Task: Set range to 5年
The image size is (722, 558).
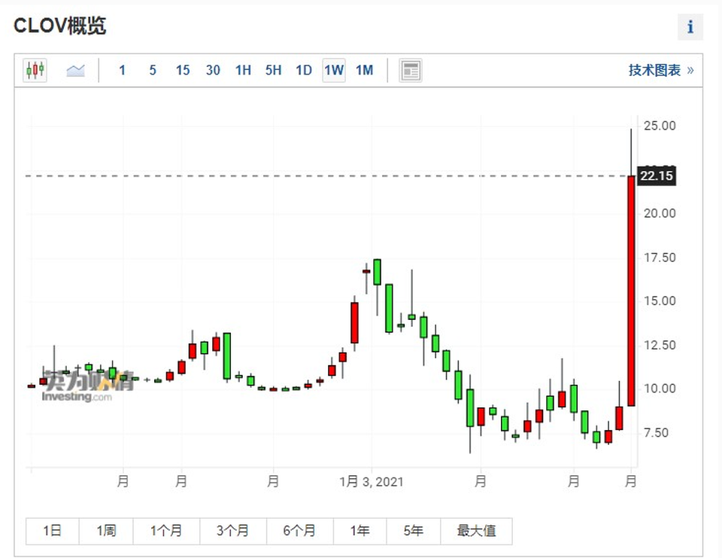Action: (414, 531)
